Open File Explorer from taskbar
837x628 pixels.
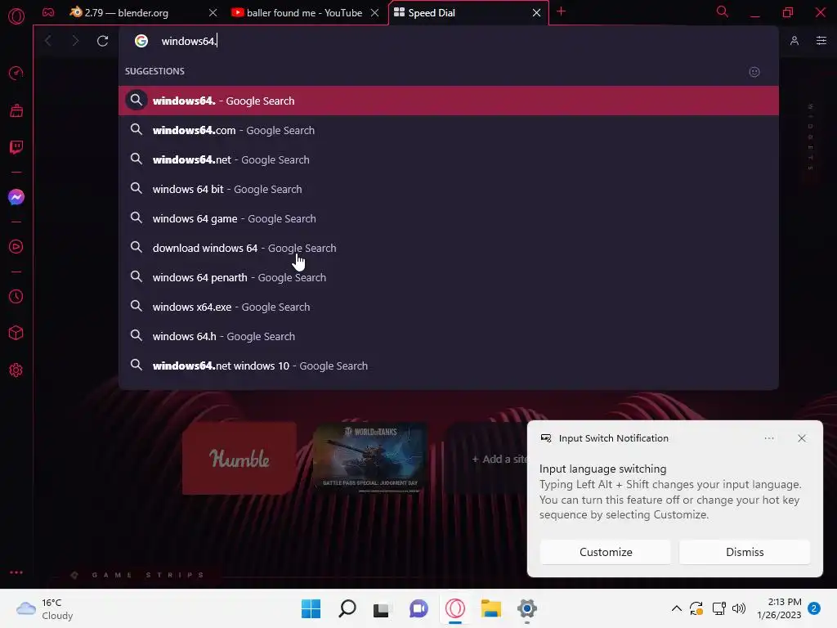(x=490, y=608)
